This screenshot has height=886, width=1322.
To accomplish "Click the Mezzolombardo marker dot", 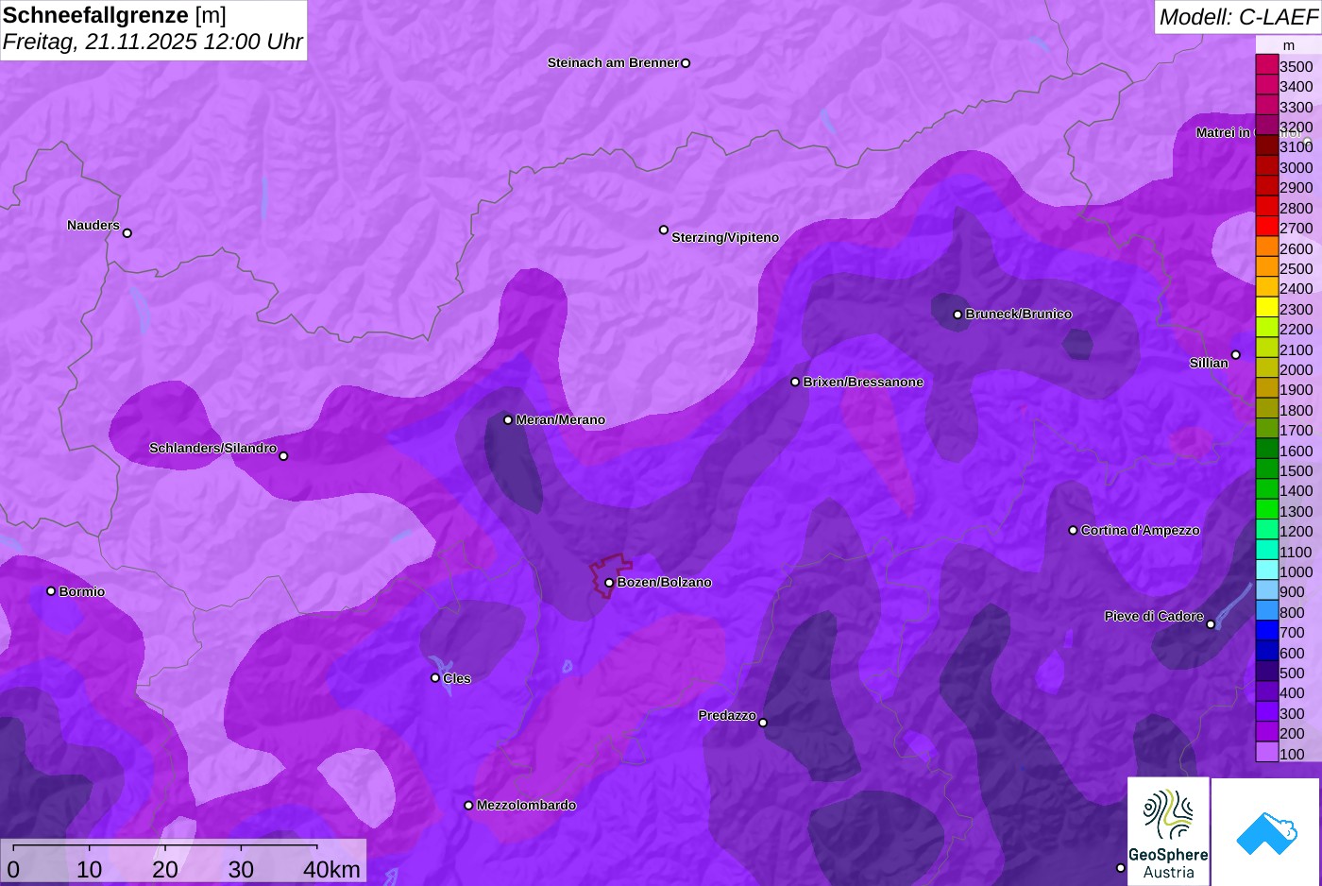I will 468,806.
